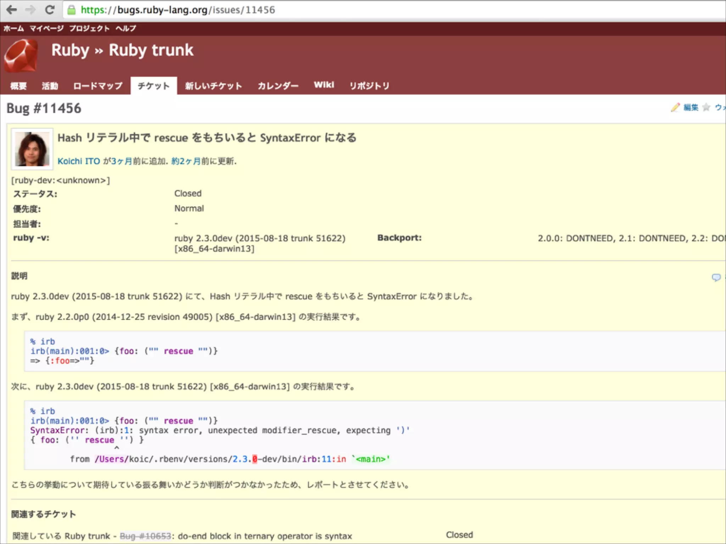Screen dimensions: 726x544
Task: Click the Closed status value
Action: point(188,193)
